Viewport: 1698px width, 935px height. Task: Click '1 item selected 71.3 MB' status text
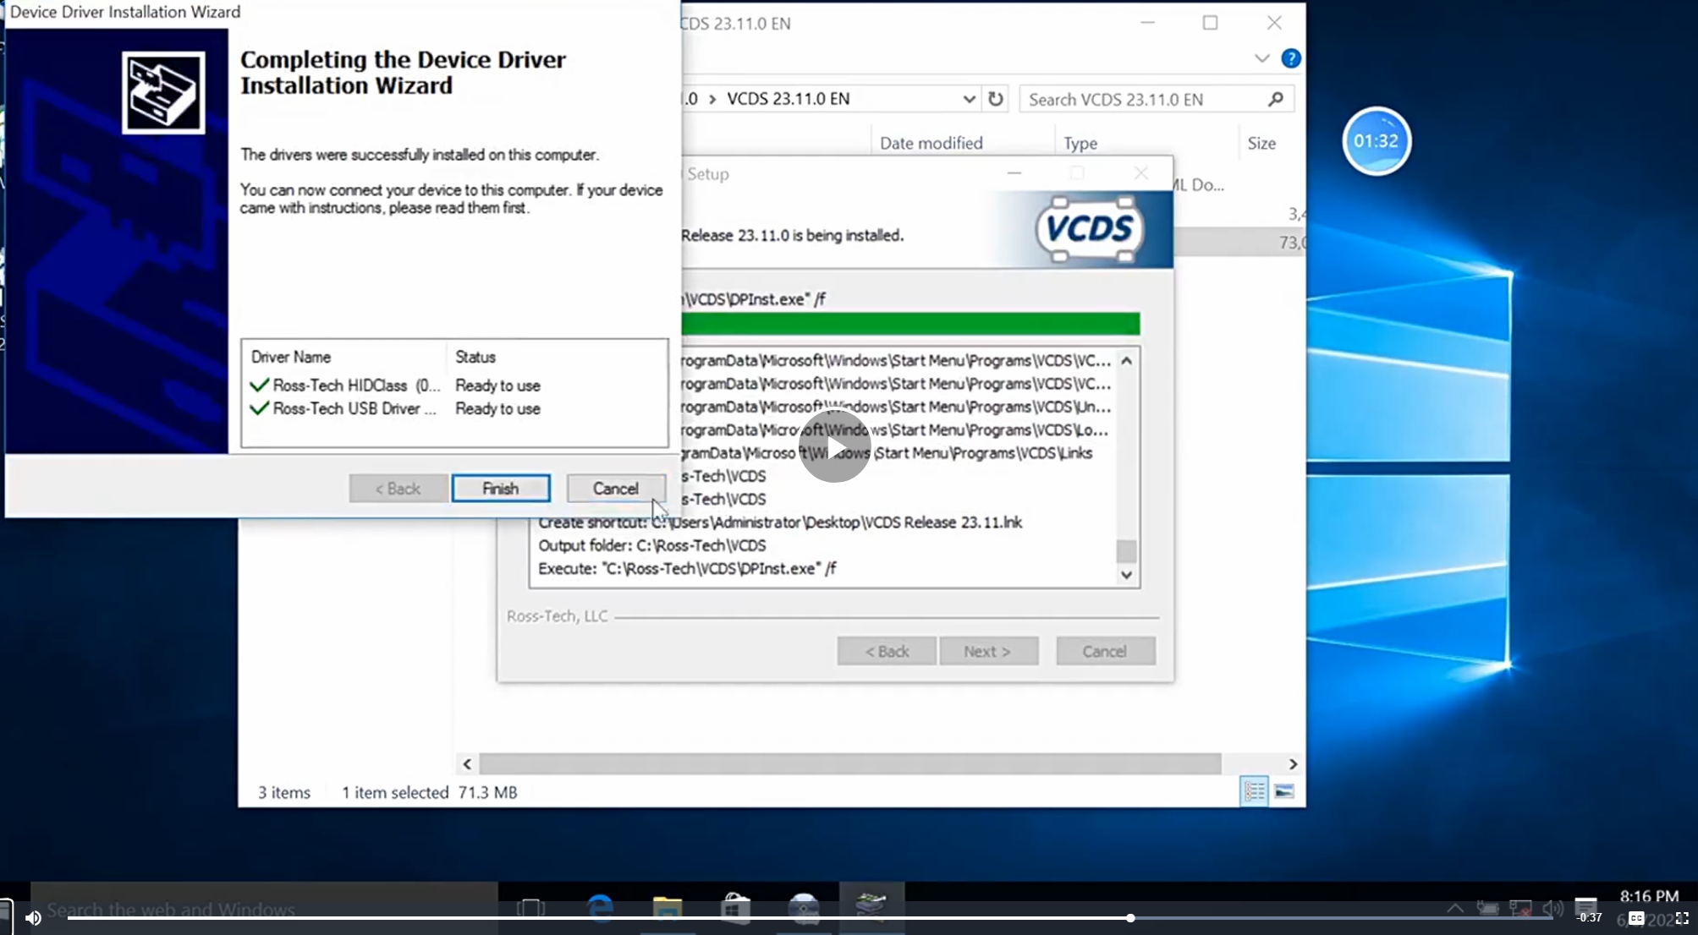coord(430,792)
